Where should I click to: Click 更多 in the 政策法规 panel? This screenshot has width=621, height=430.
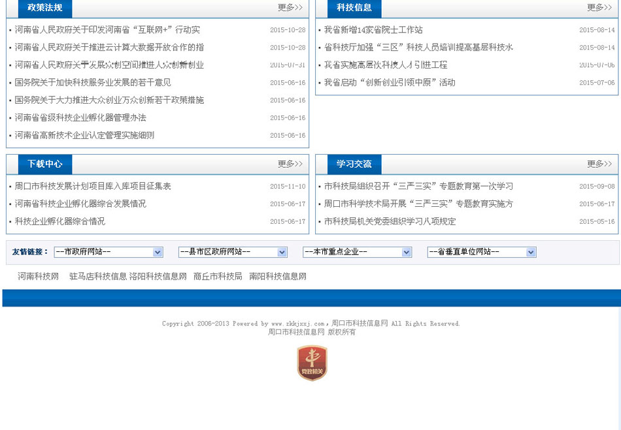point(290,8)
